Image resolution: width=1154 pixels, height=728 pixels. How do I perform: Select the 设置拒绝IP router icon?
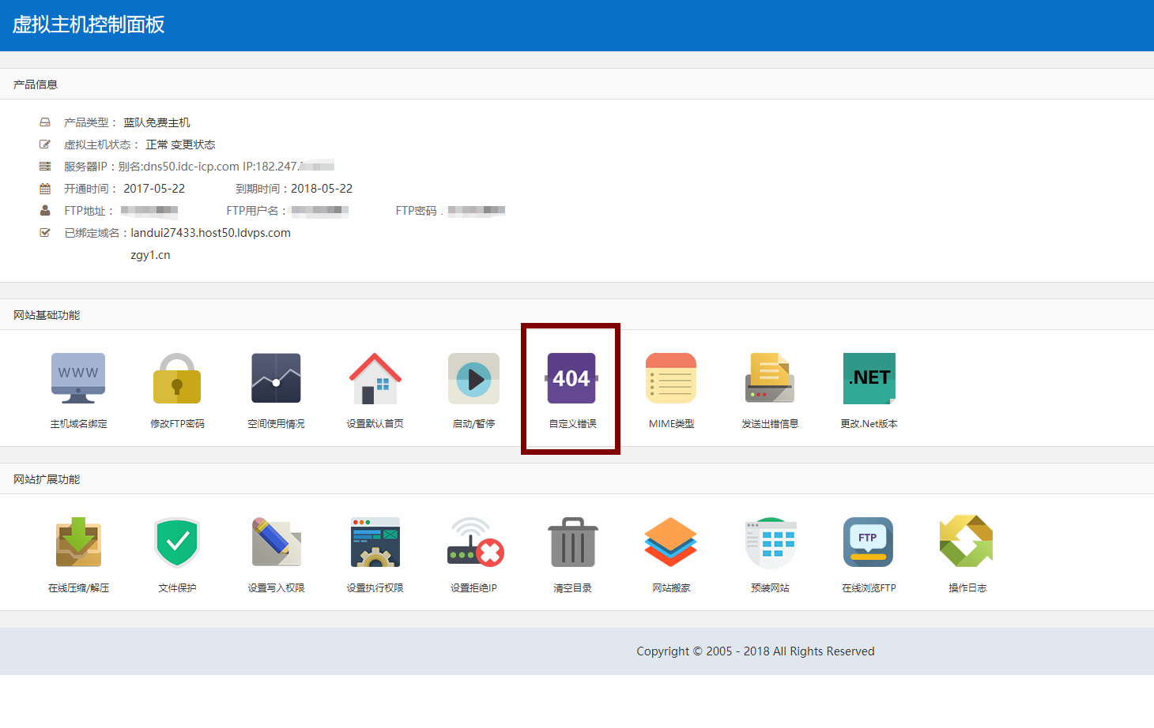pos(473,542)
